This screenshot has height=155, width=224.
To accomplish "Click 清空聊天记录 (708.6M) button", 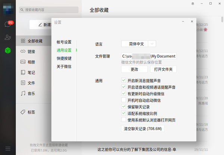I will [143, 129].
